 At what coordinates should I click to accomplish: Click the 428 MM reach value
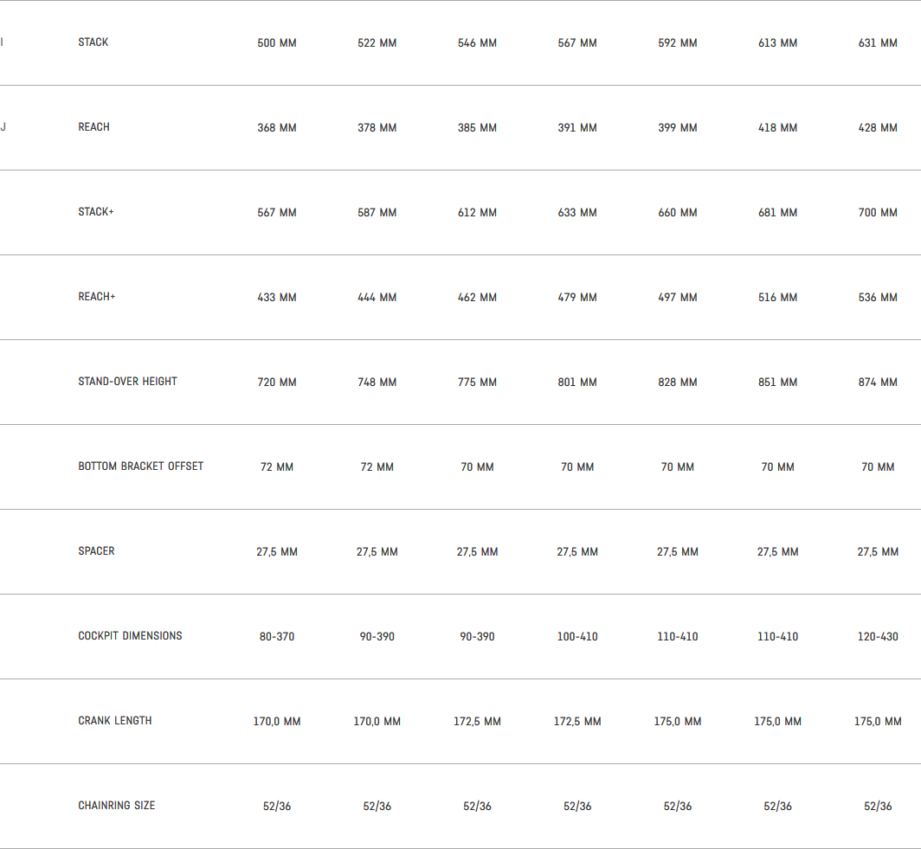[x=878, y=128]
